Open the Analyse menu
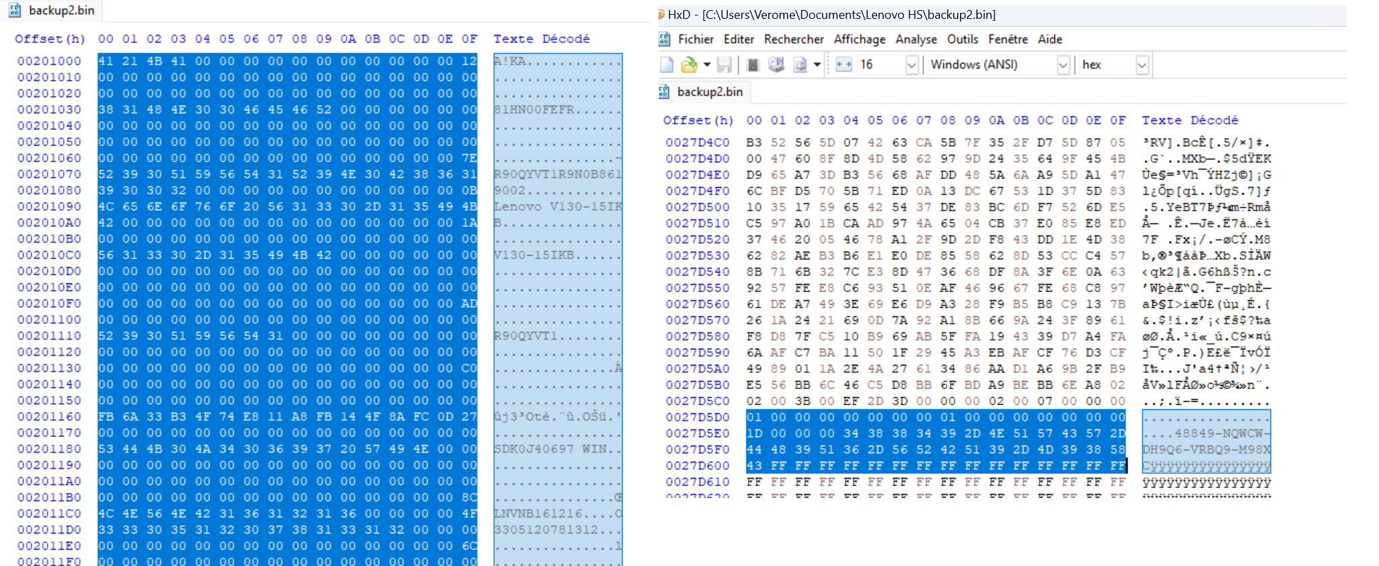1379x566 pixels. [916, 39]
